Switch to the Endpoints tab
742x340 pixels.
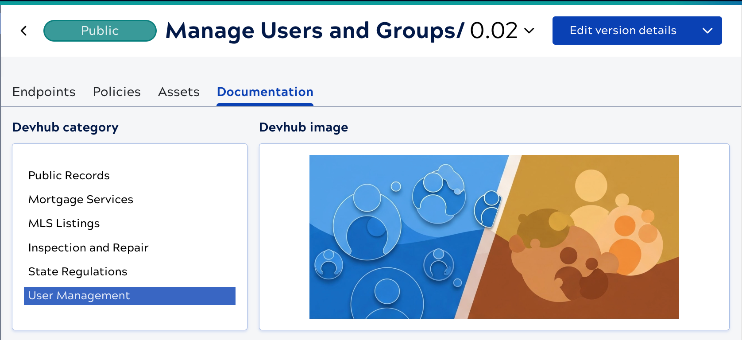click(44, 92)
